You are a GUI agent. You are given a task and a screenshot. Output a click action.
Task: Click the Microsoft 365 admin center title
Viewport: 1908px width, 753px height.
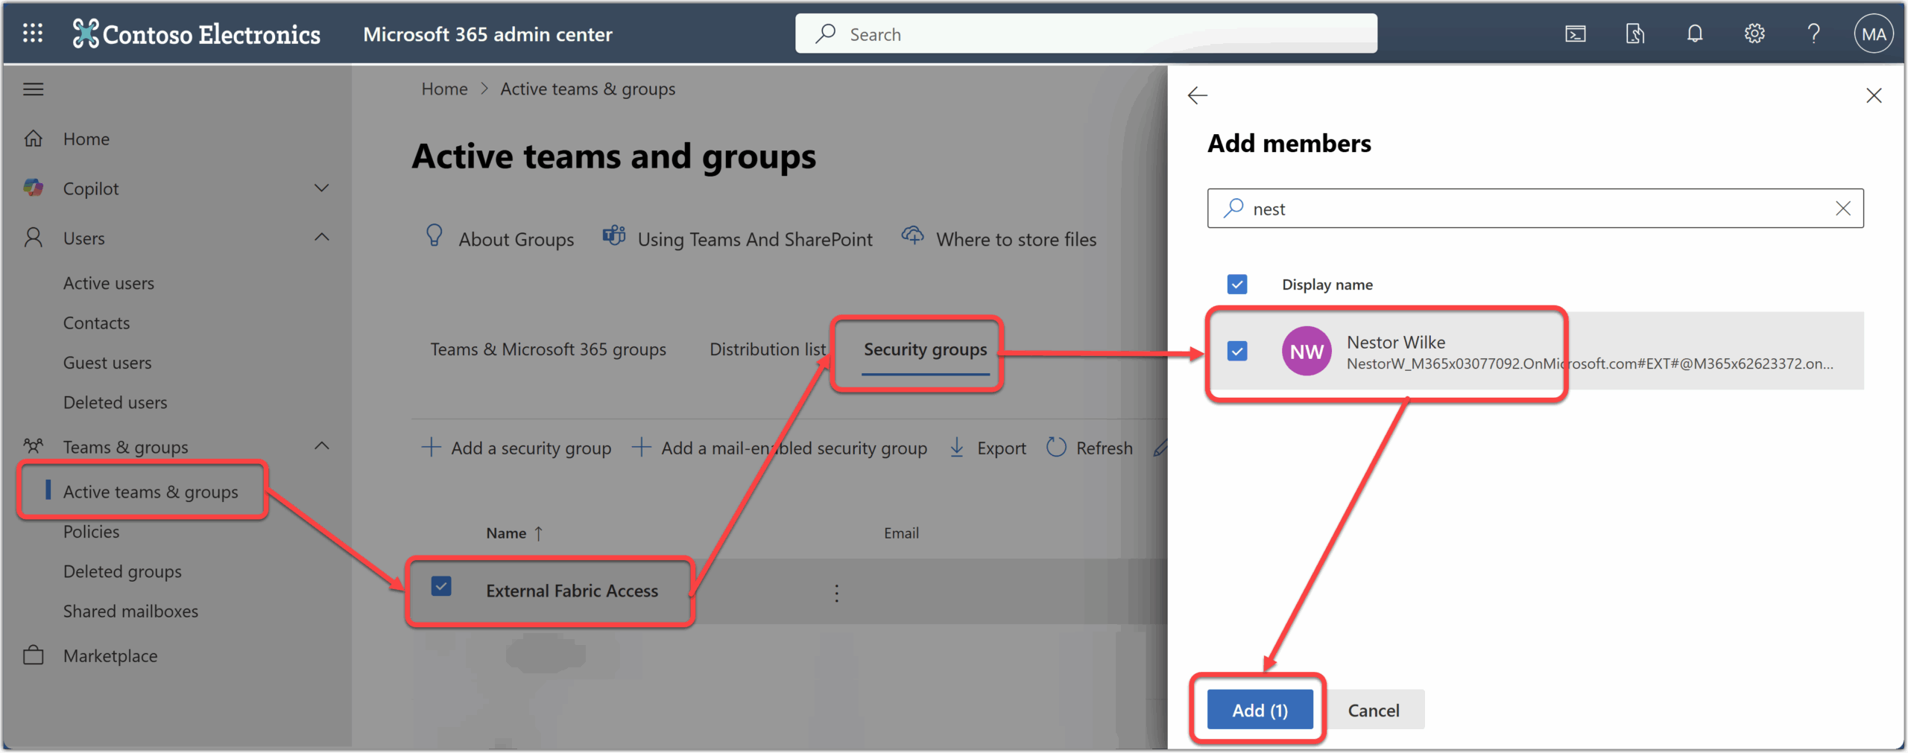click(487, 34)
